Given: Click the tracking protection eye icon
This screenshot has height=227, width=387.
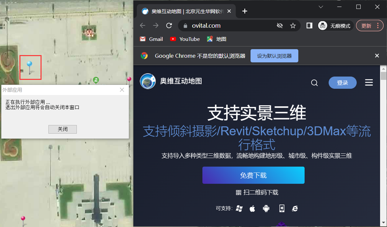Looking at the screenshot, I should click(280, 26).
